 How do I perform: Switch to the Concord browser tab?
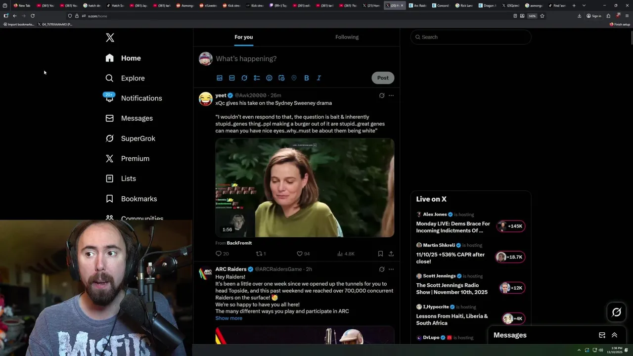pos(440,5)
